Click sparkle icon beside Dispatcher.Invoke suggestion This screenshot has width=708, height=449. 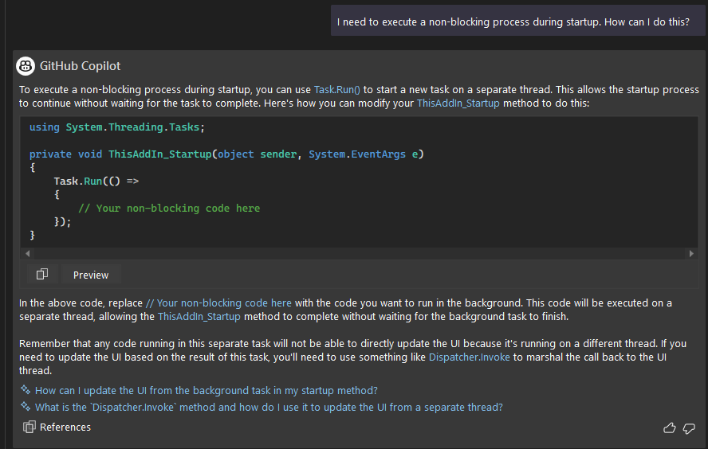click(26, 406)
